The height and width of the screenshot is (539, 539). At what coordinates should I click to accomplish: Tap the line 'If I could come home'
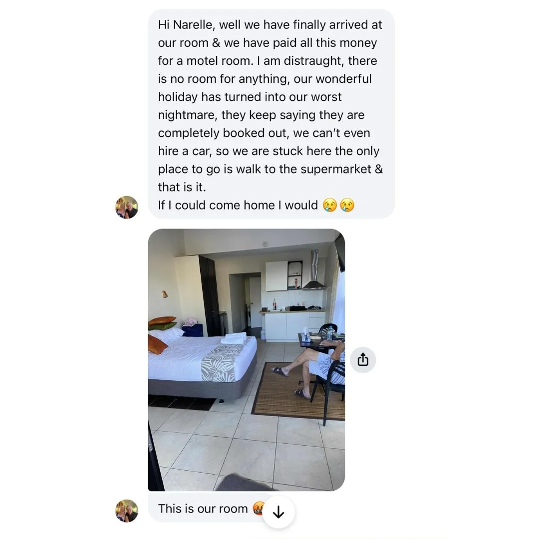tap(238, 205)
